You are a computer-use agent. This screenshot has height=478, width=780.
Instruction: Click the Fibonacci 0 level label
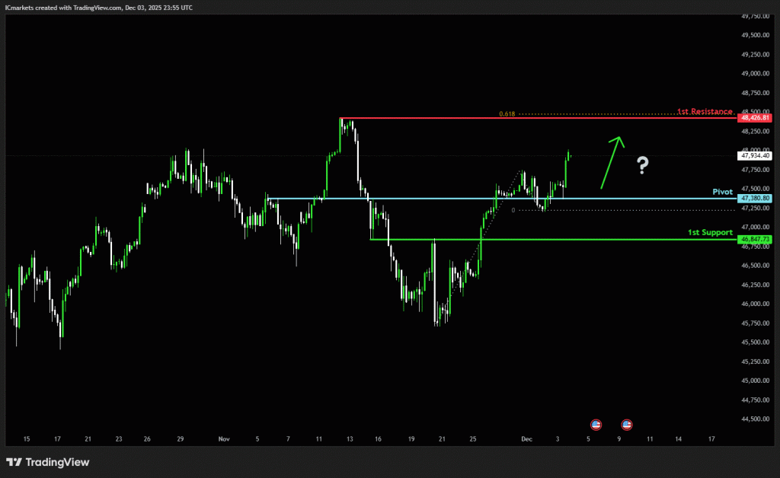point(513,210)
